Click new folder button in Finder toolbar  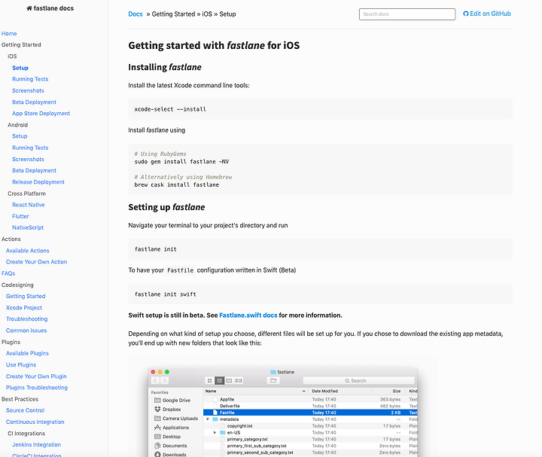pos(273,381)
